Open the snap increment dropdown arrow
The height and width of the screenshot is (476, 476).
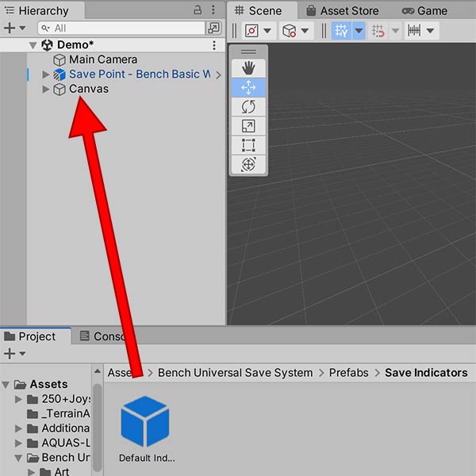(431, 31)
